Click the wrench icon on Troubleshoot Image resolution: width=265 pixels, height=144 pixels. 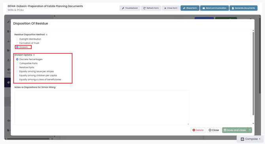coord(123,8)
